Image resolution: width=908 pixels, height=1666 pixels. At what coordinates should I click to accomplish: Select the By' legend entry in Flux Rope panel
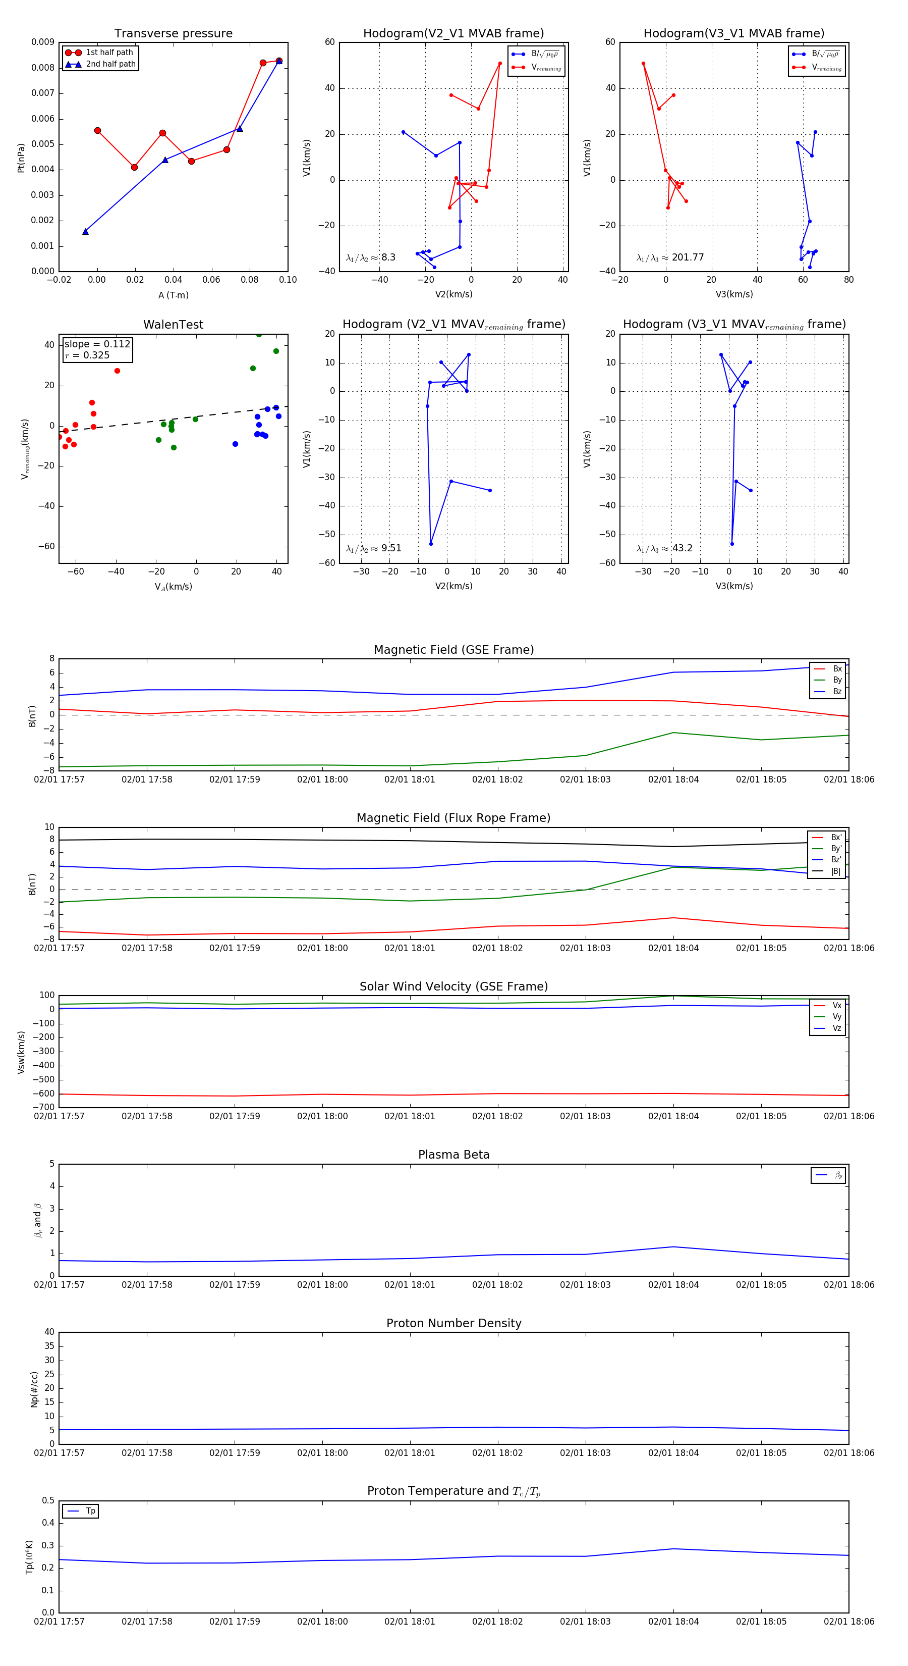(827, 849)
